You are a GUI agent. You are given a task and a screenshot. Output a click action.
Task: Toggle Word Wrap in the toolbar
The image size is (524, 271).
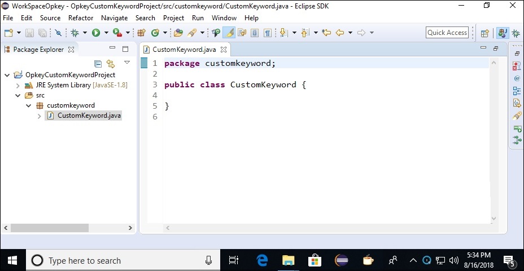click(x=242, y=33)
